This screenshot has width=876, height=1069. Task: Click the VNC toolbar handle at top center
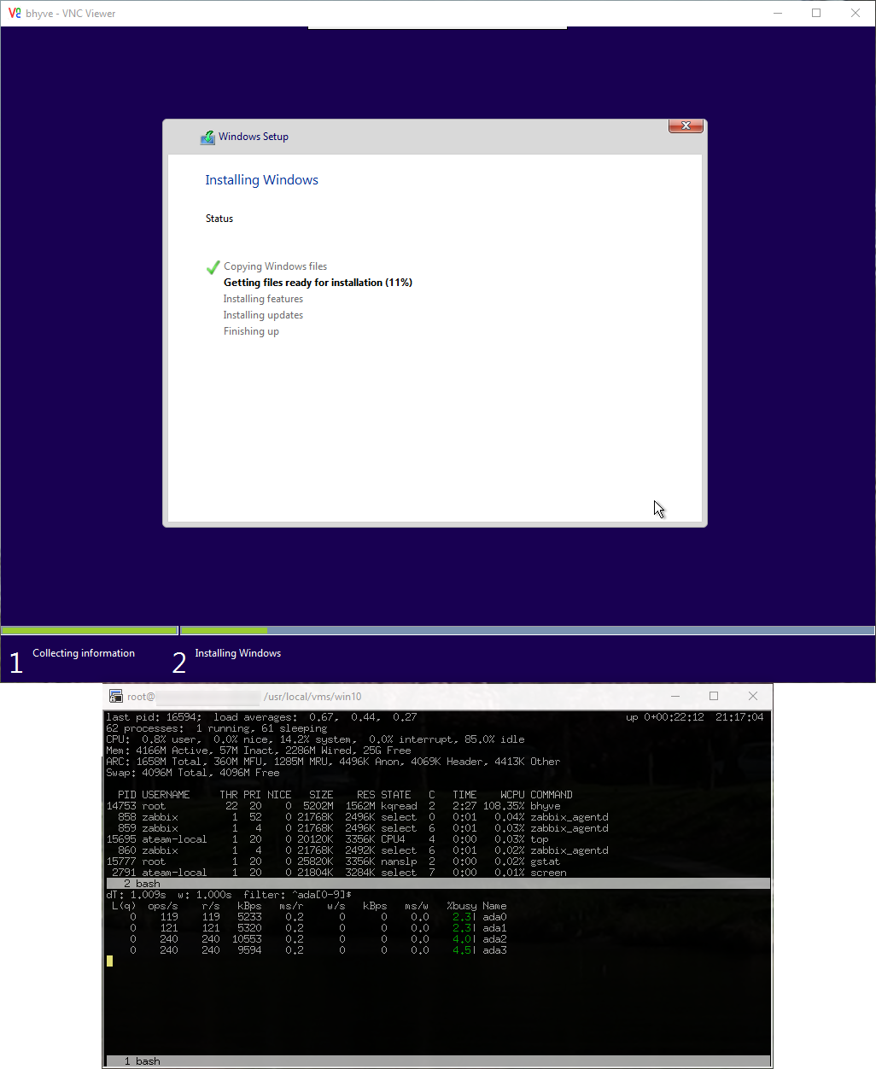[x=437, y=27]
